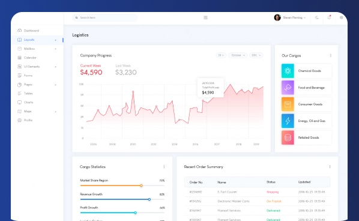Open Cargo Statistics three-dot menu
The image size is (359, 221).
(164, 167)
